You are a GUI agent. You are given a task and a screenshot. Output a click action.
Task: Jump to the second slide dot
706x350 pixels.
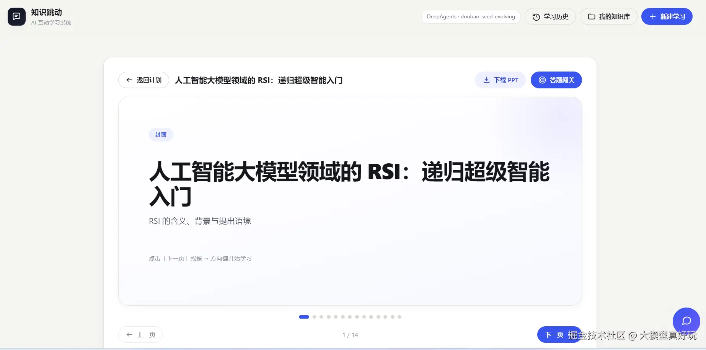pyautogui.click(x=314, y=317)
